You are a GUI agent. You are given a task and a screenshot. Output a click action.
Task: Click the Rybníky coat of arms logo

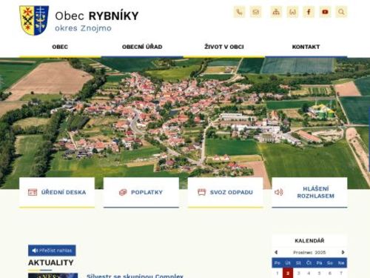[34, 20]
